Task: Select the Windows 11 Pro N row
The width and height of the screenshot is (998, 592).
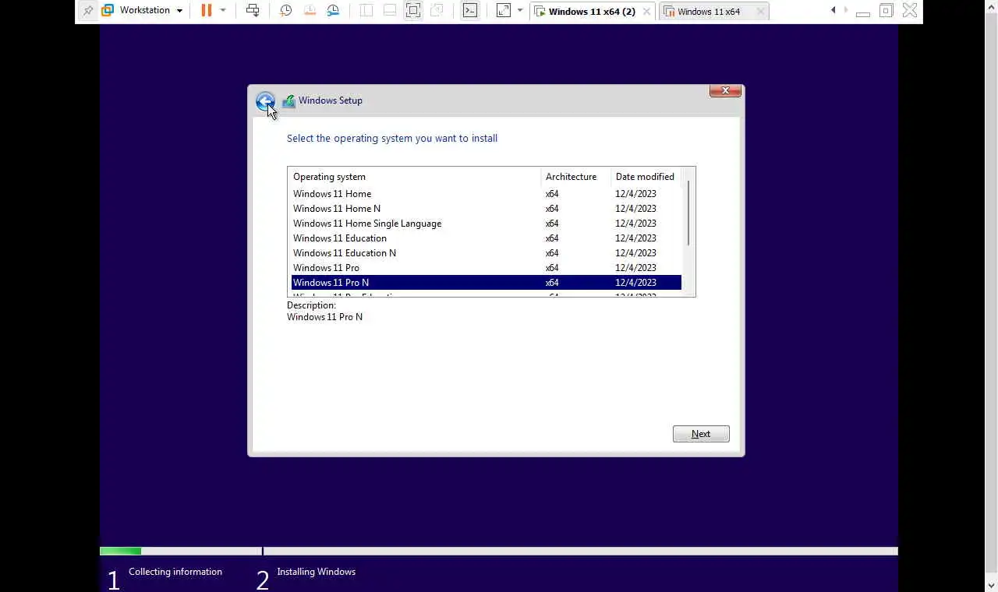Action: [x=487, y=283]
